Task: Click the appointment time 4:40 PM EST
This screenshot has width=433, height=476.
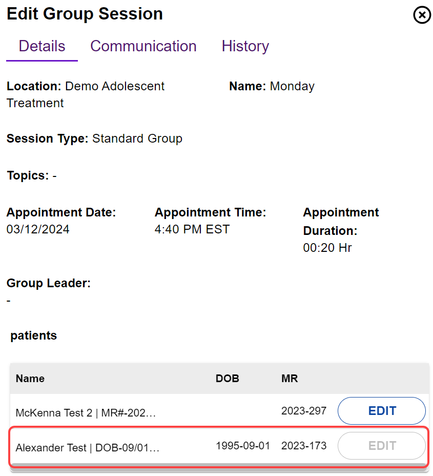Action: [x=192, y=229]
